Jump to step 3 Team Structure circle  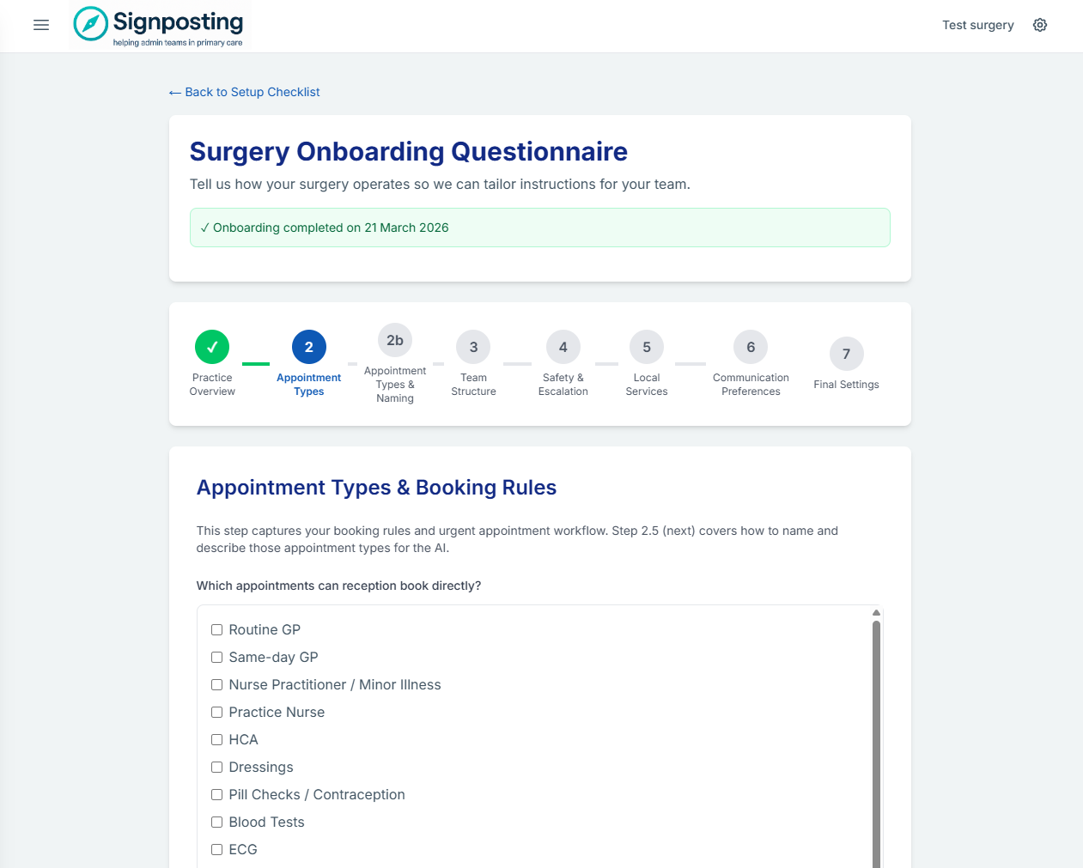tap(473, 347)
